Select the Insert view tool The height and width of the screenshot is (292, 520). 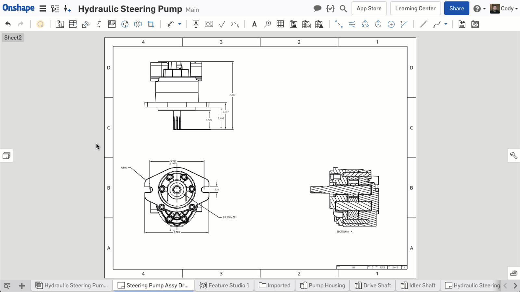[x=60, y=24]
